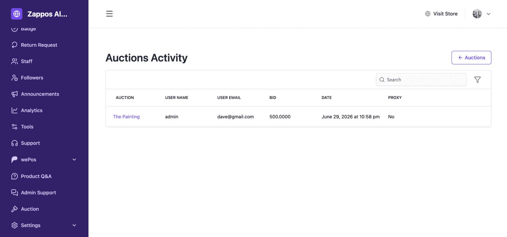507x237 pixels.
Task: Open the user avatar profile picture
Action: click(x=477, y=14)
